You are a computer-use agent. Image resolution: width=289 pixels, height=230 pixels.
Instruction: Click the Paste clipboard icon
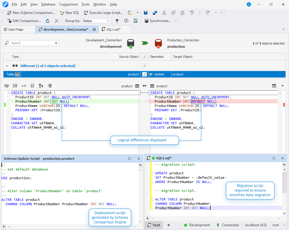coord(182,13)
